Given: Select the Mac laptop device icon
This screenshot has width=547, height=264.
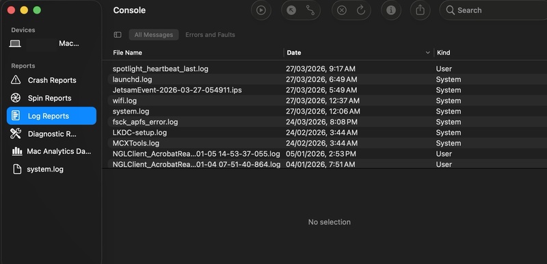Looking at the screenshot, I should point(15,44).
